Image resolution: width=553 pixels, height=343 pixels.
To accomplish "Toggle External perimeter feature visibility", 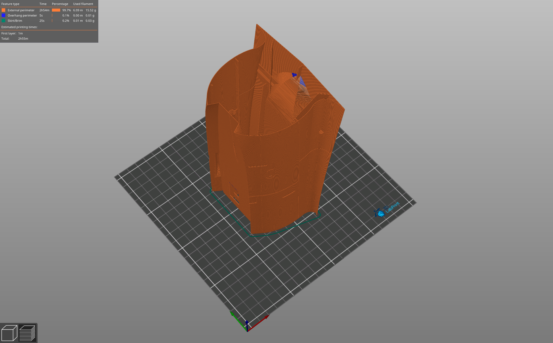I will pos(21,10).
